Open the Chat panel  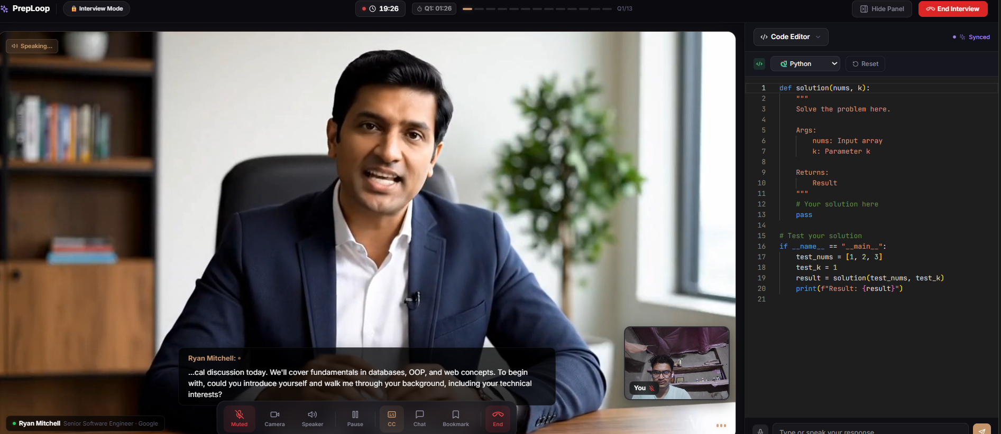pos(419,419)
